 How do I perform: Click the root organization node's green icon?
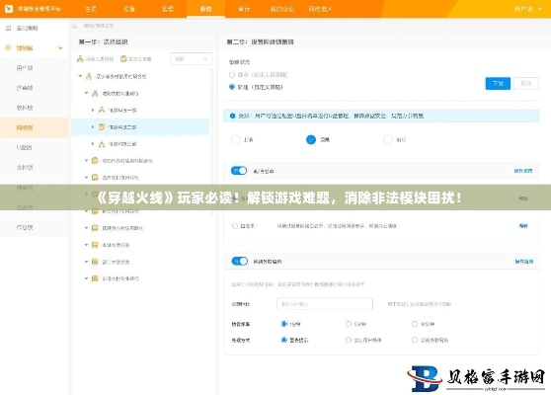pos(89,76)
